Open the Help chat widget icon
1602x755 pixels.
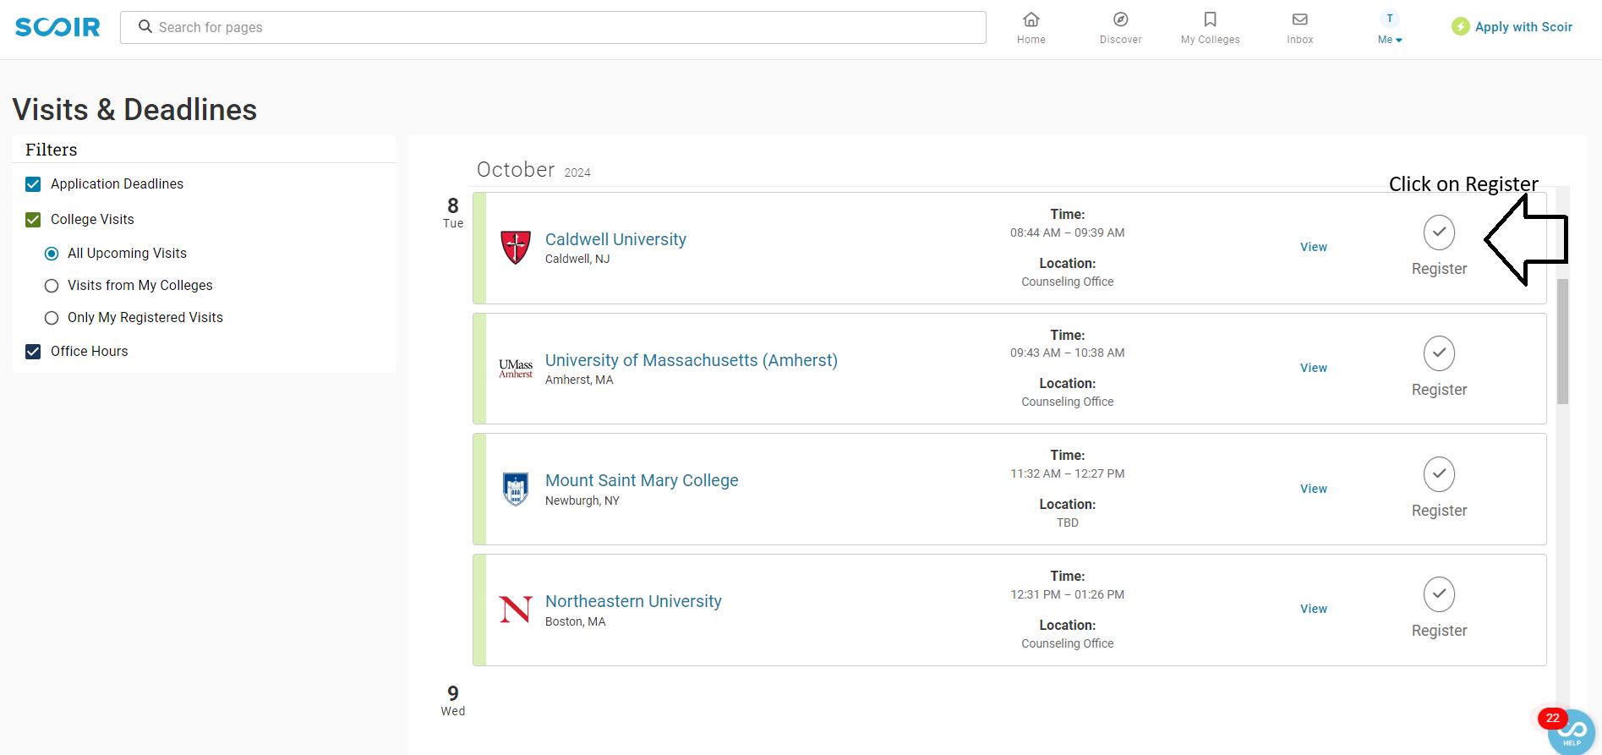(x=1572, y=732)
